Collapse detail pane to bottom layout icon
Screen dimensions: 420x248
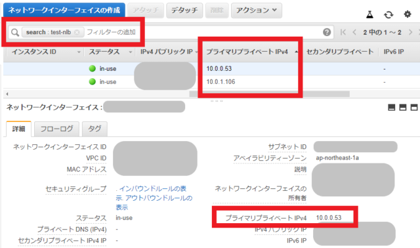(391, 108)
